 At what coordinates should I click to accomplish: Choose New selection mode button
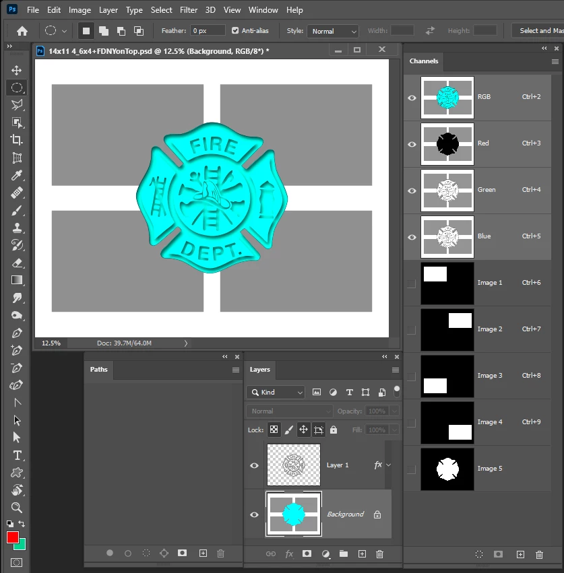click(86, 31)
